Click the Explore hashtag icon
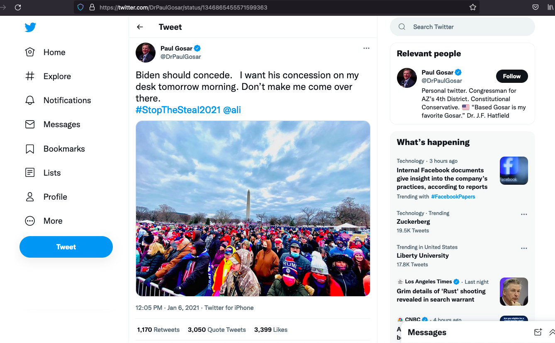This screenshot has width=555, height=343. 30,76
